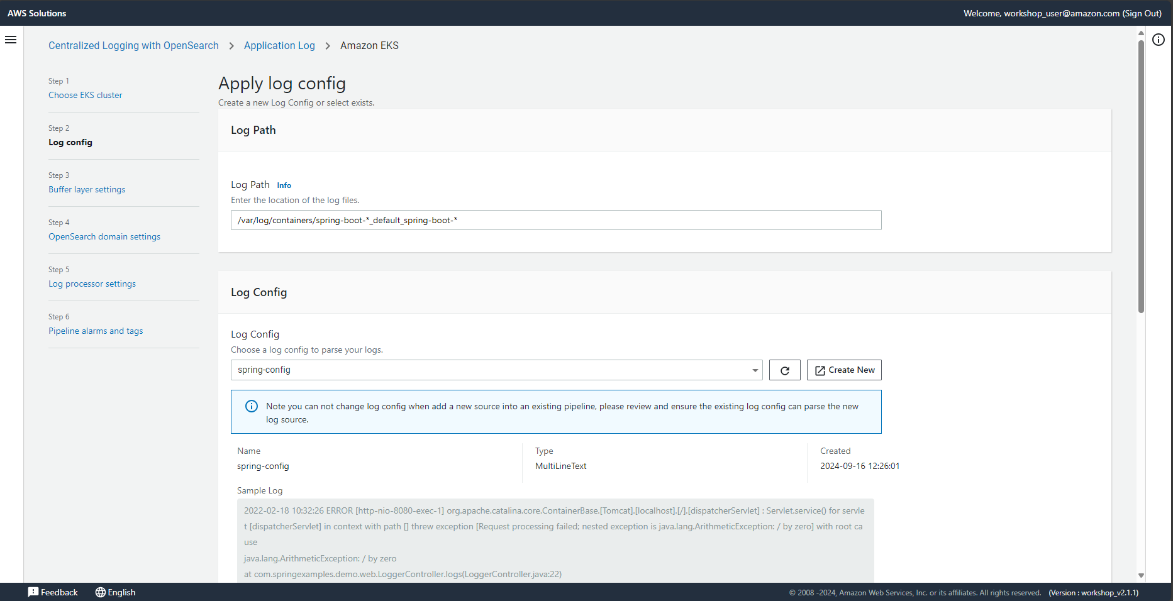Click the Feedback button in footer

click(53, 592)
